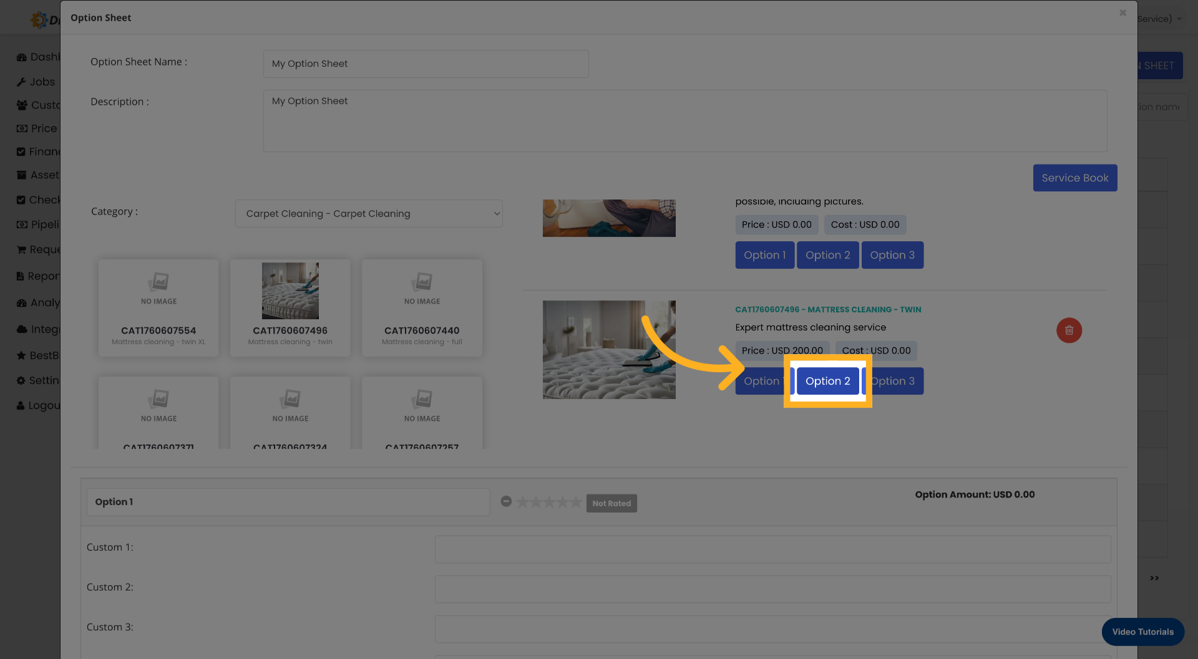Select Analytics from the sidebar menu
The height and width of the screenshot is (659, 1198).
tap(22, 302)
